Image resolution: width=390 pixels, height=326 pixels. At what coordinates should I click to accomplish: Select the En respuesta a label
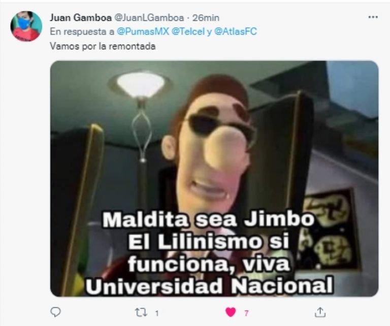(82, 31)
